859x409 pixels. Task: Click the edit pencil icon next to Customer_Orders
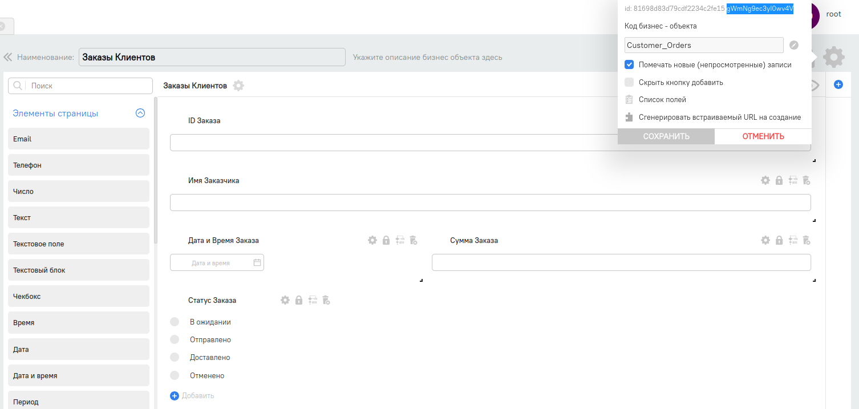click(794, 45)
